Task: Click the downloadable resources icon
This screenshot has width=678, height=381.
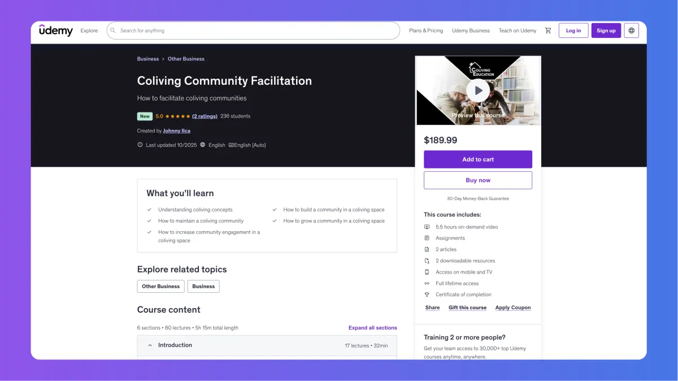Action: pos(427,261)
